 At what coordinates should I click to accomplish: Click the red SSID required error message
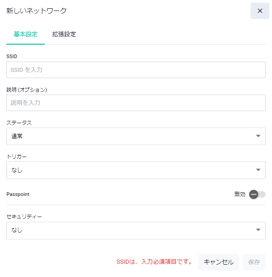tap(154, 262)
